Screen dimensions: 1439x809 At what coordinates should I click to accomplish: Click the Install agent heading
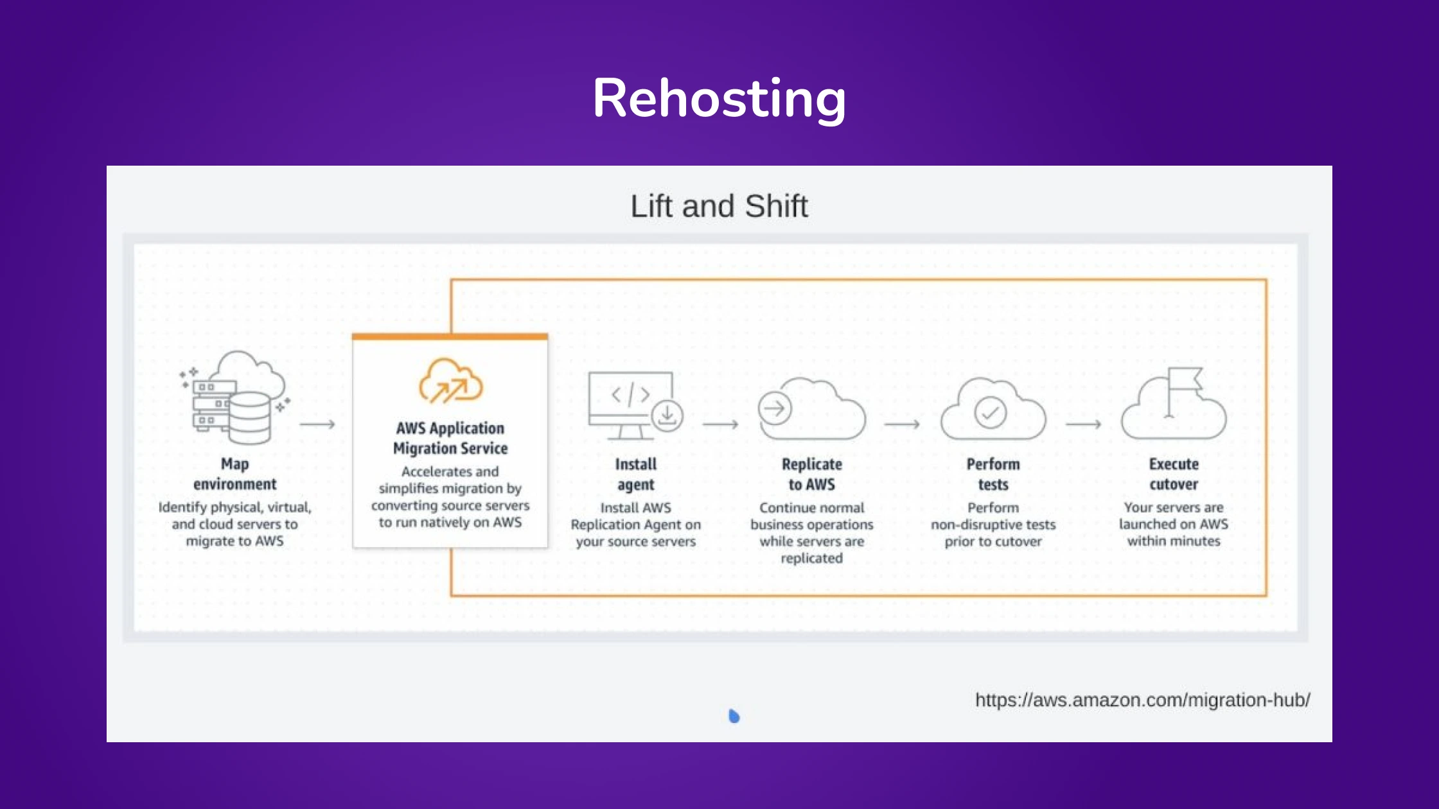tap(635, 474)
